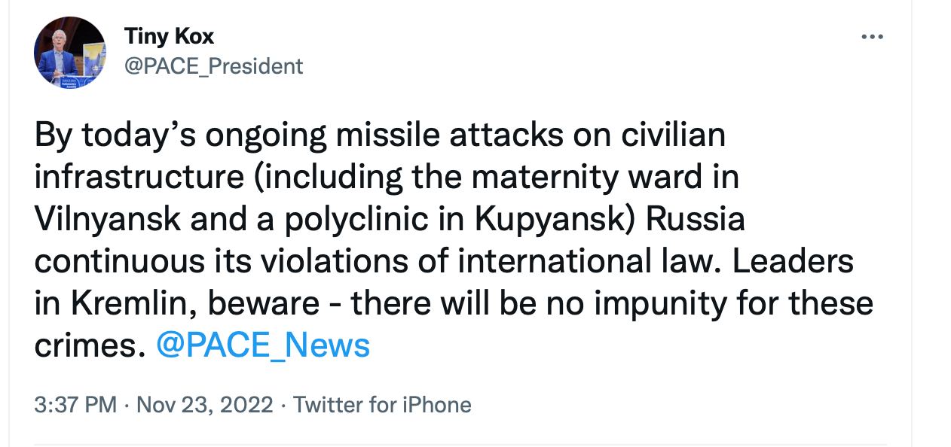
Task: Click the word "civilian" in the tweet
Action: click(x=672, y=135)
